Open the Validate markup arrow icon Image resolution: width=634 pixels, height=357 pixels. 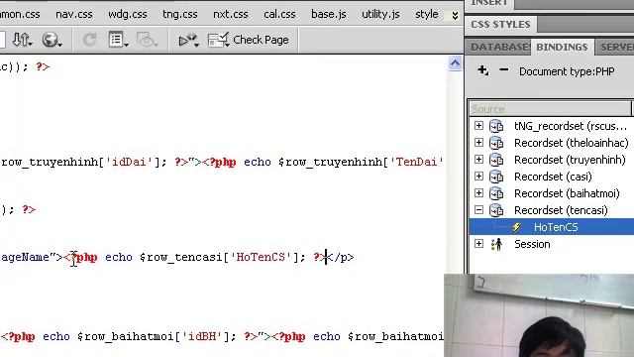[188, 40]
